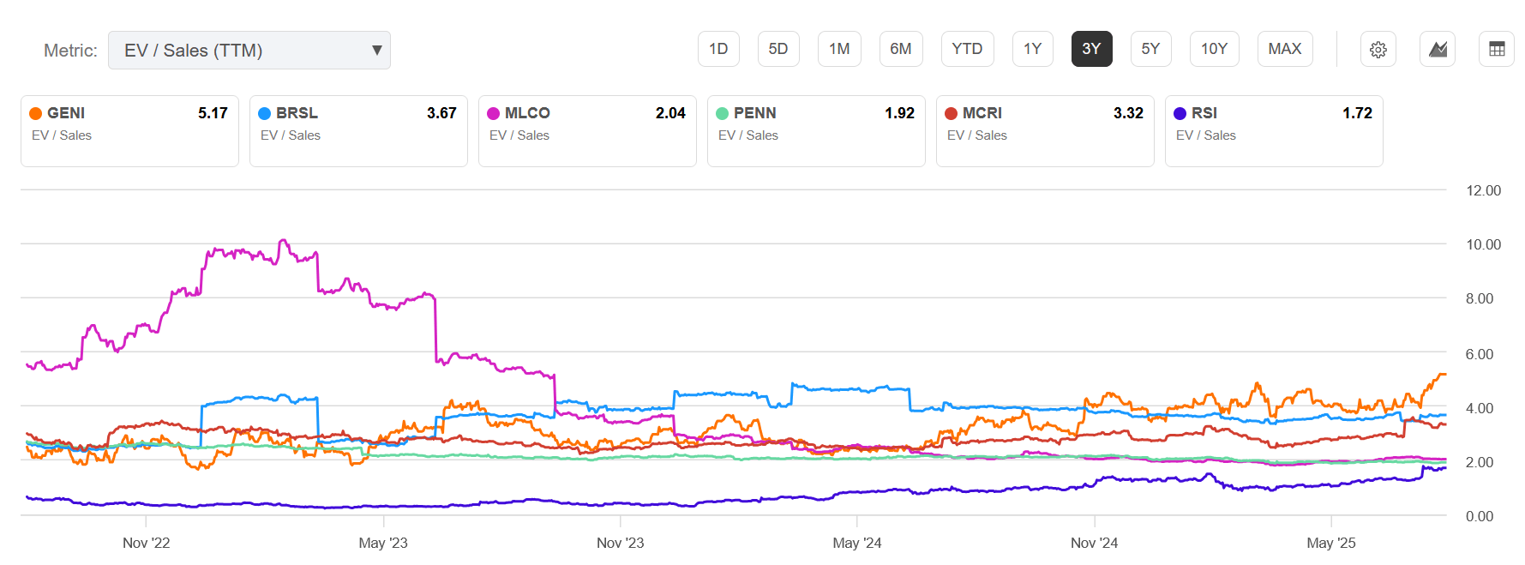This screenshot has width=1525, height=565.
Task: Click the Nov '24 x-axis label
Action: click(1094, 543)
